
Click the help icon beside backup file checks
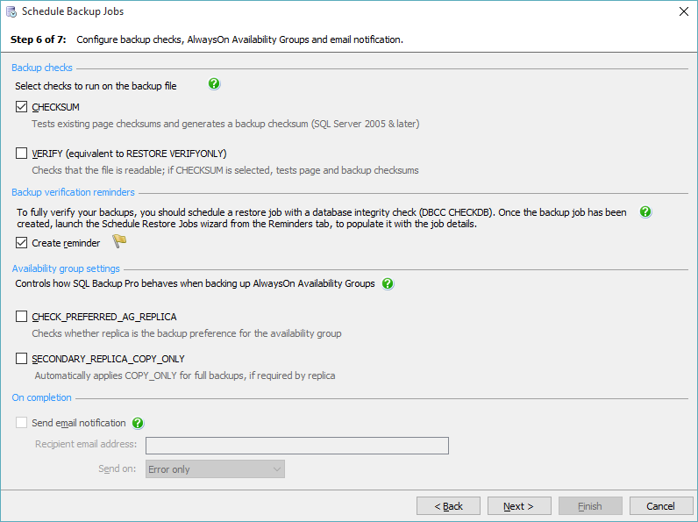coord(214,85)
